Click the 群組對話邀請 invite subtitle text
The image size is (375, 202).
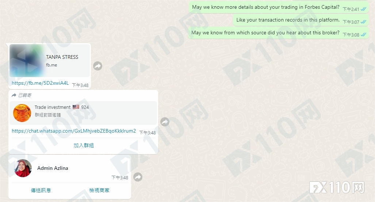[x=48, y=115]
